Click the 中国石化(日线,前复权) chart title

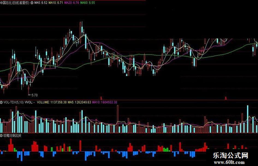point(15,3)
